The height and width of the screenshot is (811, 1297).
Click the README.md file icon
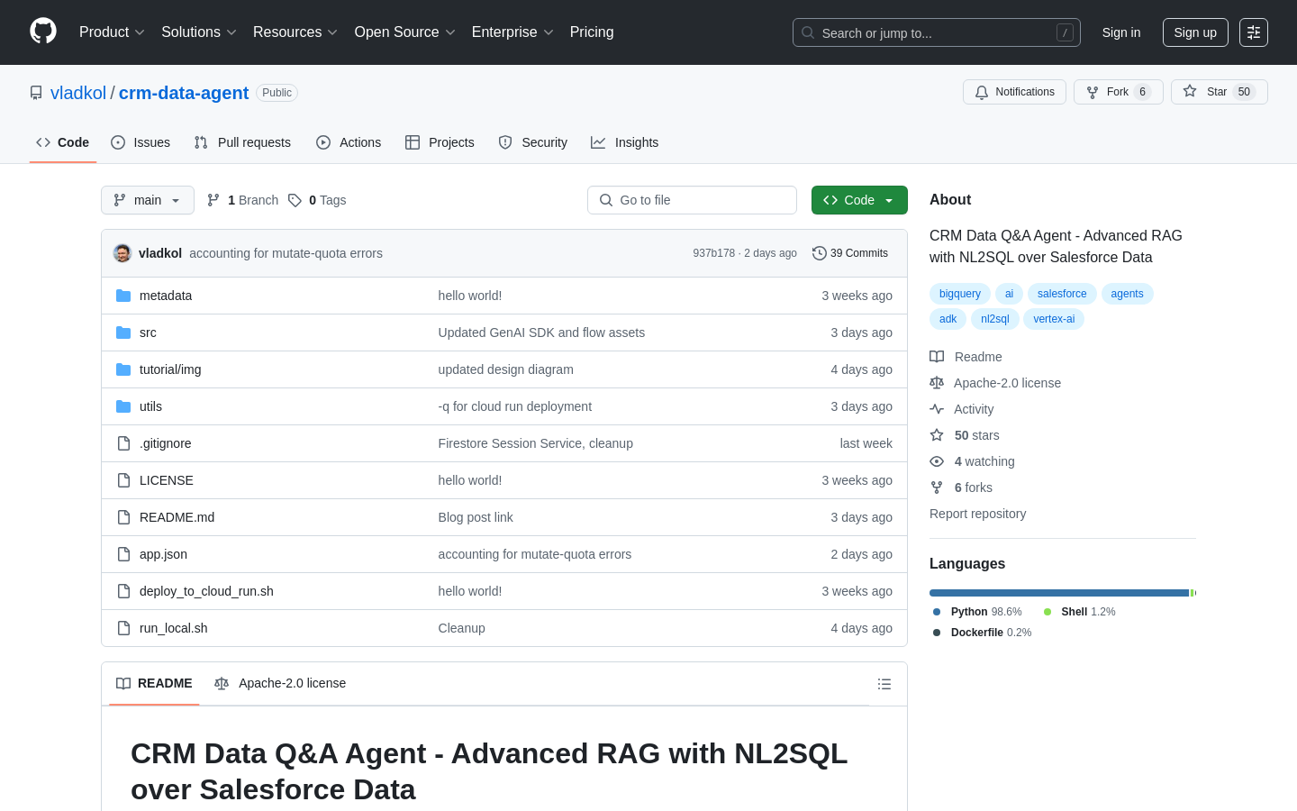point(123,517)
